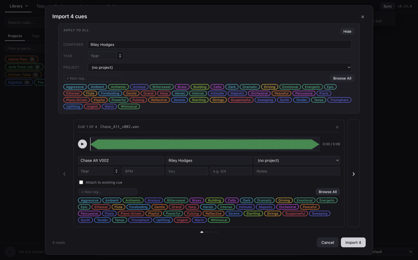Play the Chase_Alt_v002.wav preview
The width and height of the screenshot is (418, 260).
coord(82,144)
